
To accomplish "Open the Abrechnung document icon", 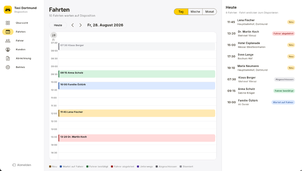I will click(8, 58).
